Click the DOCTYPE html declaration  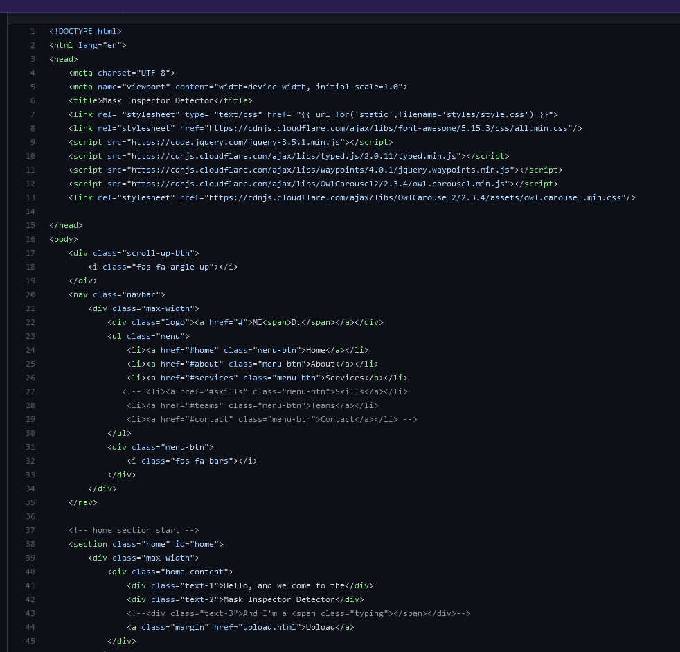pyautogui.click(x=85, y=31)
